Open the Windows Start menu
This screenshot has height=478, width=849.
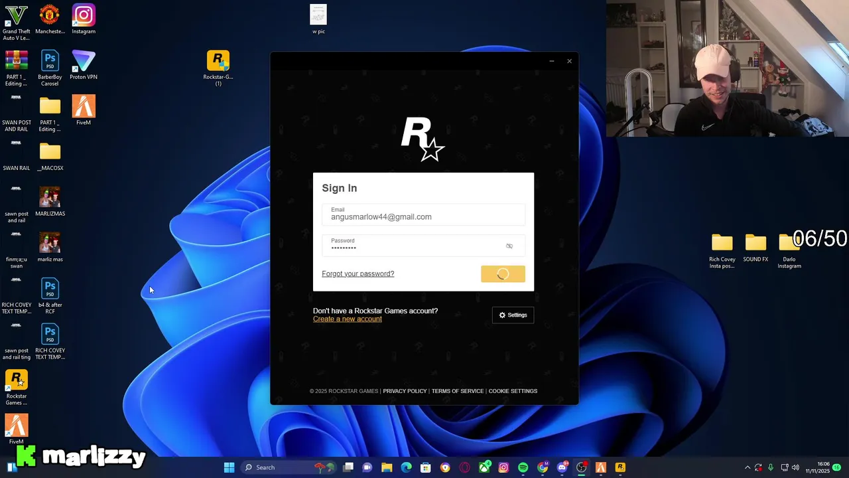(x=229, y=467)
